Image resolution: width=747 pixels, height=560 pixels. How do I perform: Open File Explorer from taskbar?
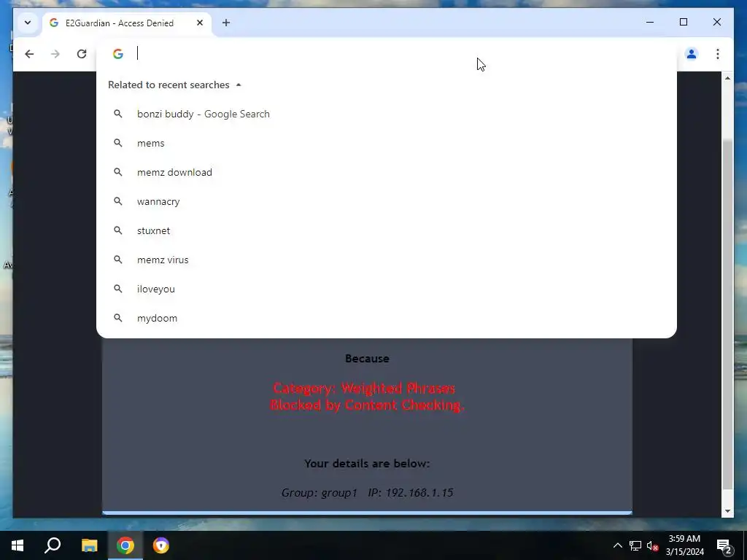[89, 545]
